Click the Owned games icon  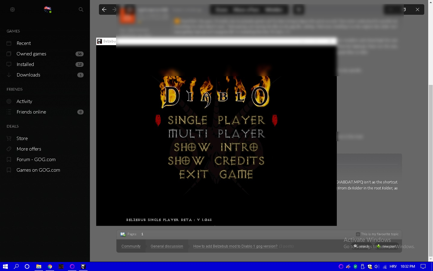[x=9, y=54]
